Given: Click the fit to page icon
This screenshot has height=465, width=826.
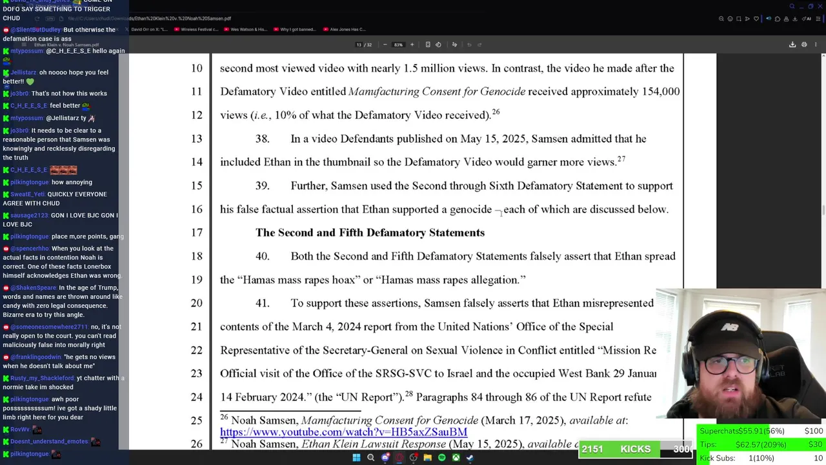Looking at the screenshot, I should pos(428,45).
